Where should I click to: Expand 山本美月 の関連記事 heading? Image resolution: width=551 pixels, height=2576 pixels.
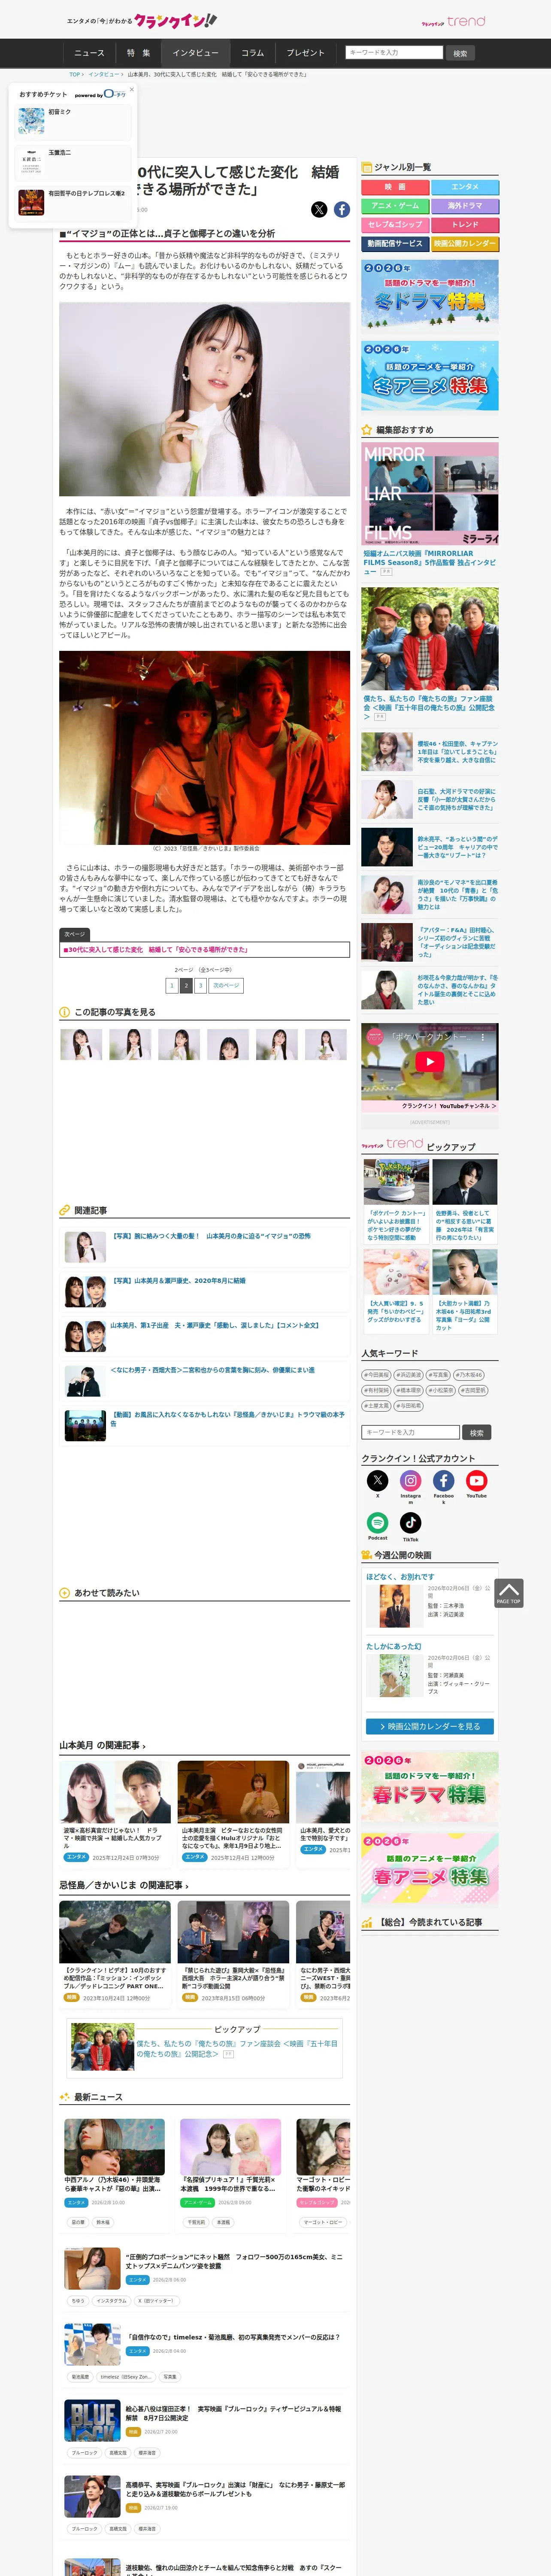click(x=102, y=1745)
